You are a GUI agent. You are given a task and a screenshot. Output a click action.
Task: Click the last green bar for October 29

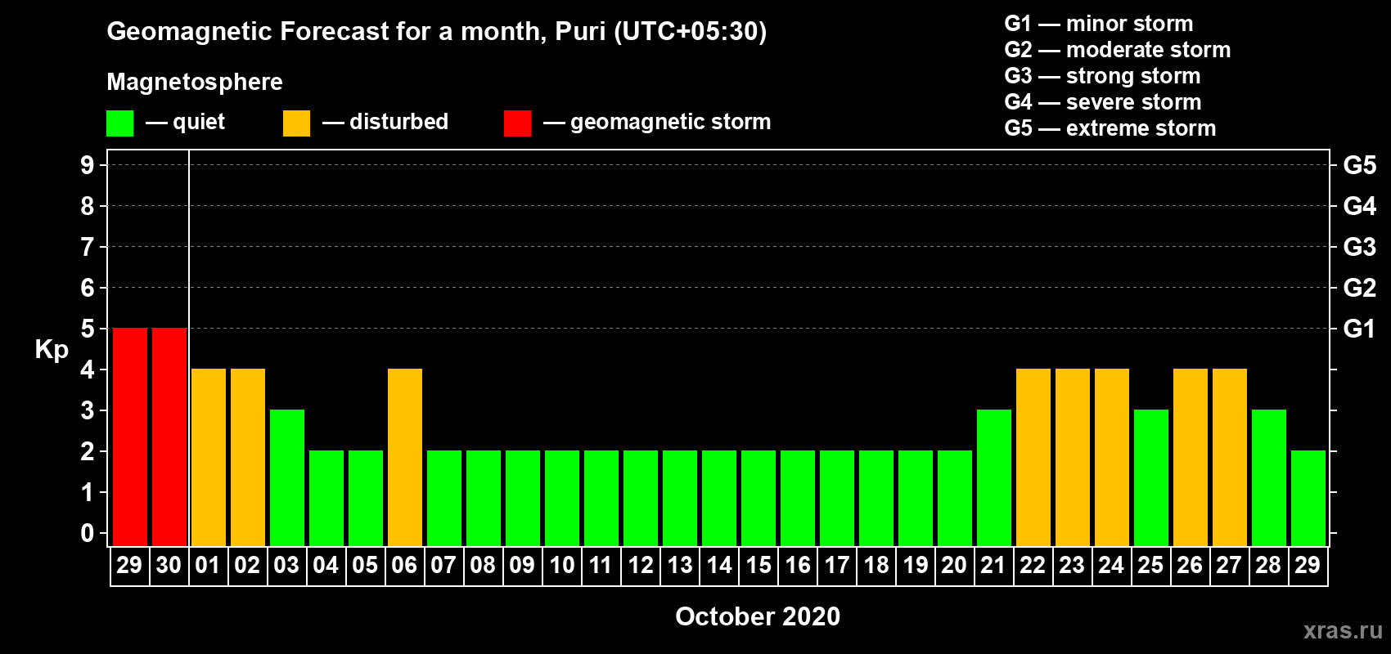1308,499
